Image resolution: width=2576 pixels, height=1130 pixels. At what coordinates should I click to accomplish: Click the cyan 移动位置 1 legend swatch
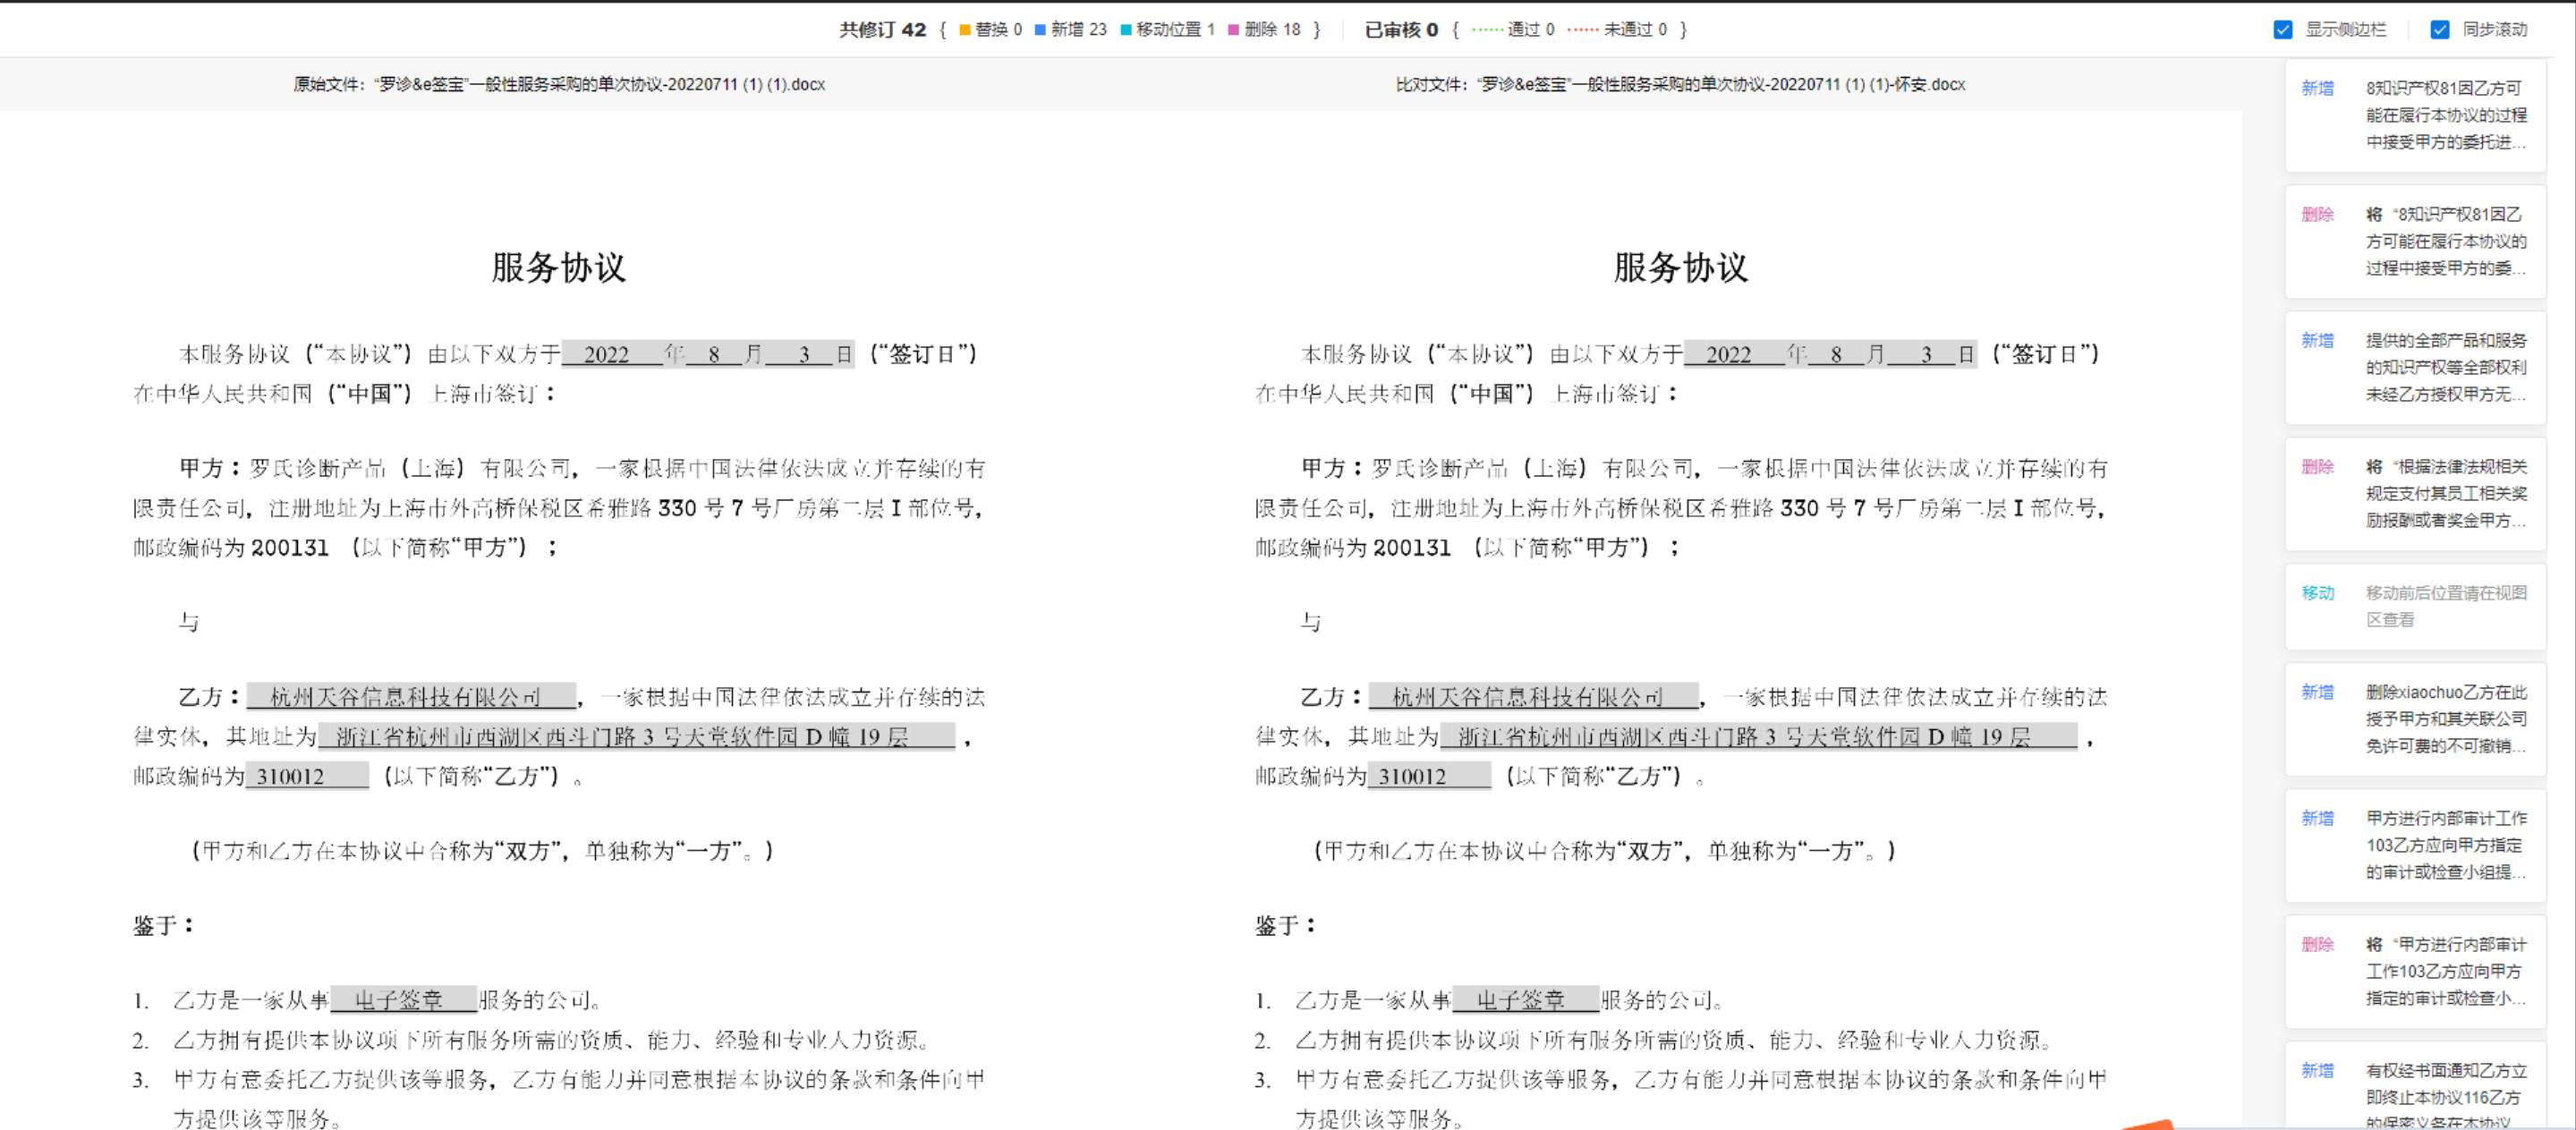1126,30
